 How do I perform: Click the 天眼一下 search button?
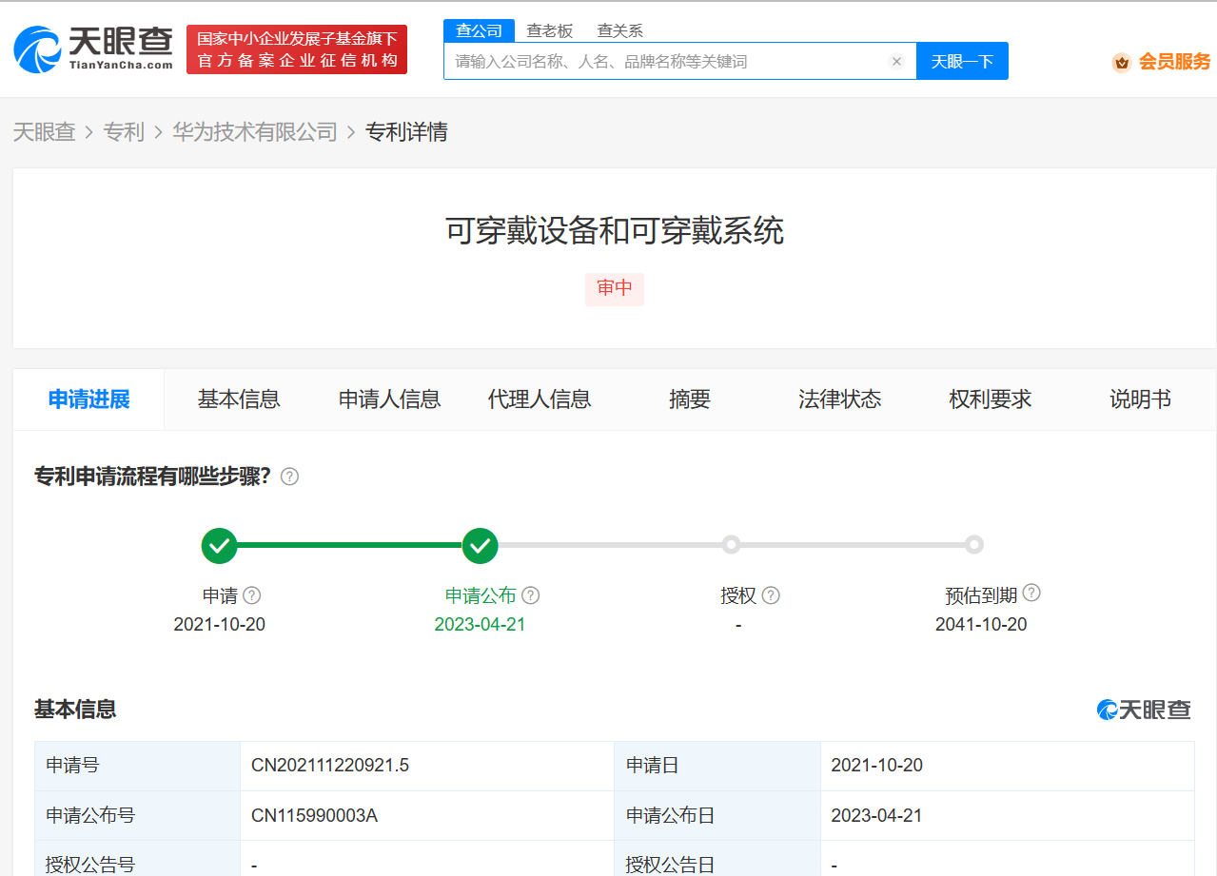click(962, 61)
